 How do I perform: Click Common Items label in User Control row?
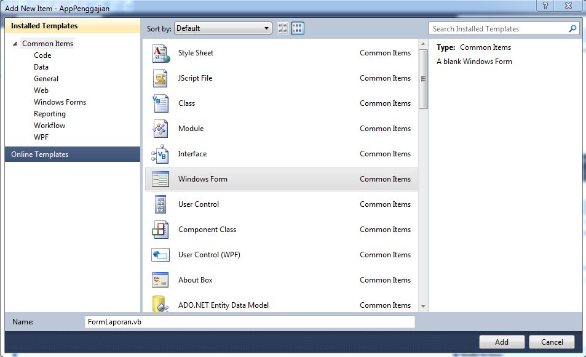pyautogui.click(x=386, y=204)
